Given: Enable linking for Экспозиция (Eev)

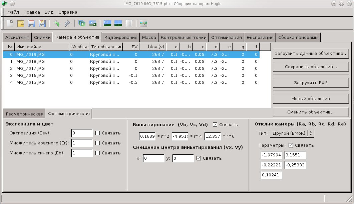Looking at the screenshot, I should (98, 133).
